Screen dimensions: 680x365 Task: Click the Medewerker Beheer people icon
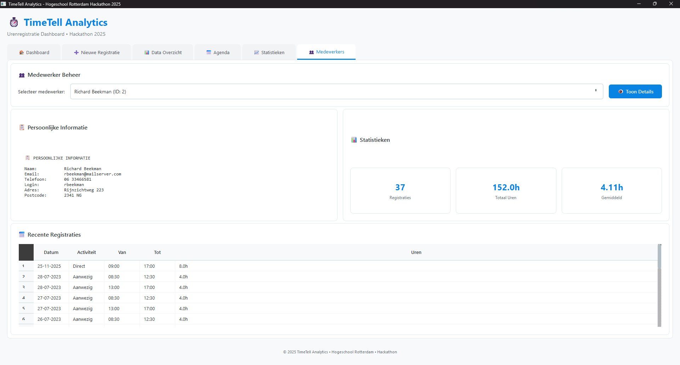click(22, 75)
